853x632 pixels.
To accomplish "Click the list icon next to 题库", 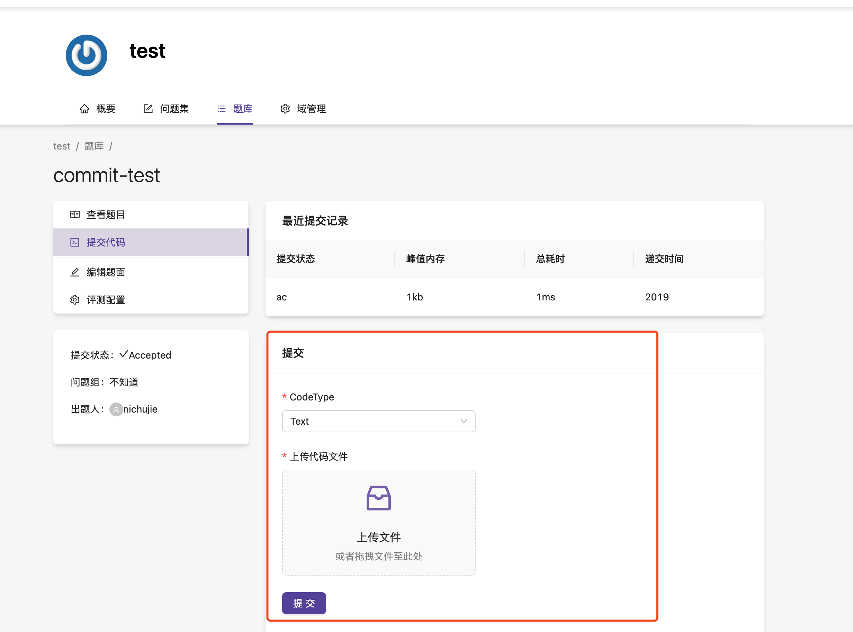I will [221, 109].
